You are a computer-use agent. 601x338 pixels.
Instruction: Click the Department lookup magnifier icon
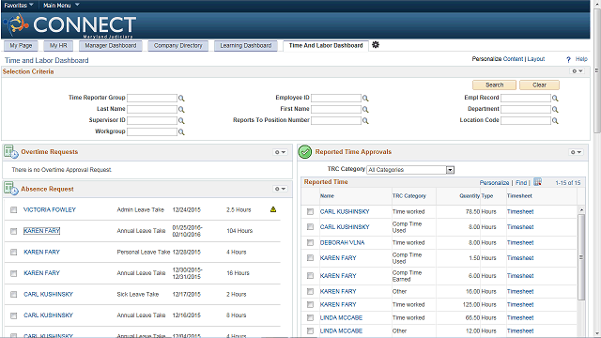tap(555, 110)
